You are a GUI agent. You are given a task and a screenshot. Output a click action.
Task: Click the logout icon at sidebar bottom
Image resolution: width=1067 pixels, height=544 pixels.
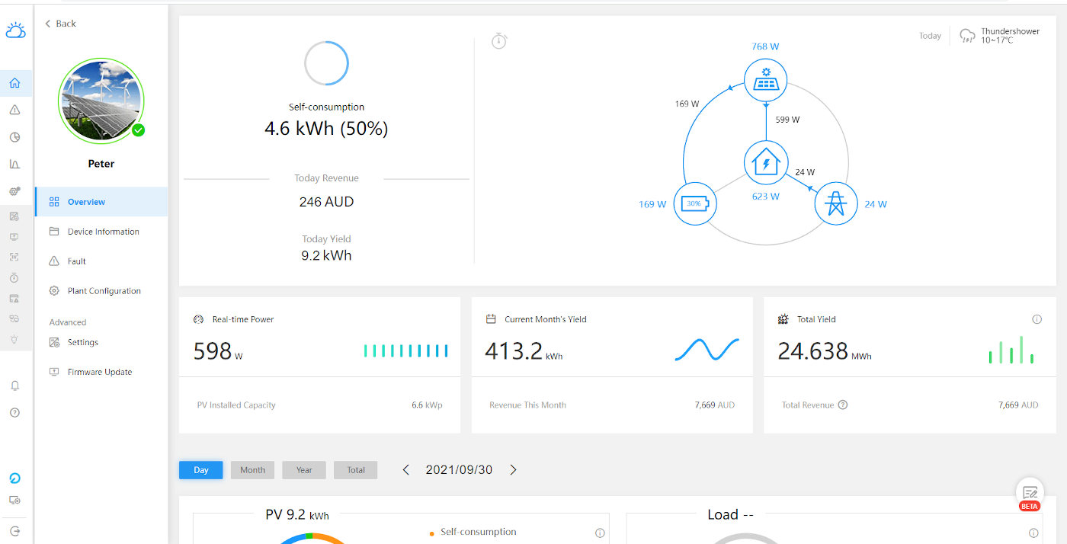(15, 530)
